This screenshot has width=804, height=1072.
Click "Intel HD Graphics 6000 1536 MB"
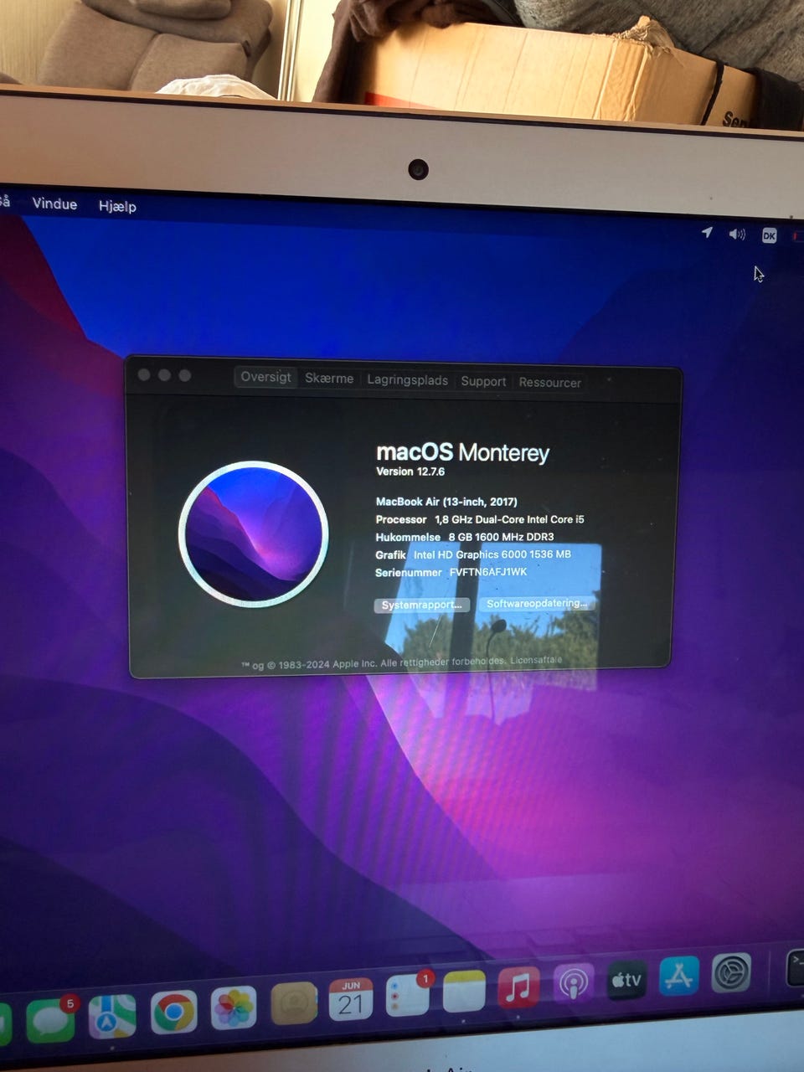(x=492, y=554)
